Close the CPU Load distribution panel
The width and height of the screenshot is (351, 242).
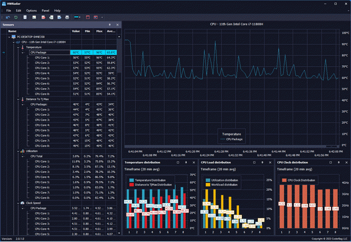[270, 162]
